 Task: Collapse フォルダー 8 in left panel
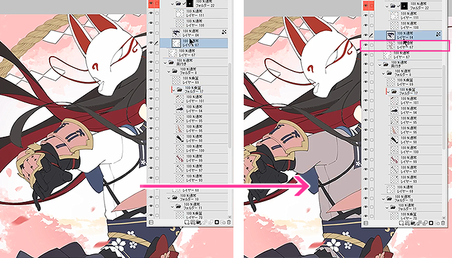click(169, 71)
